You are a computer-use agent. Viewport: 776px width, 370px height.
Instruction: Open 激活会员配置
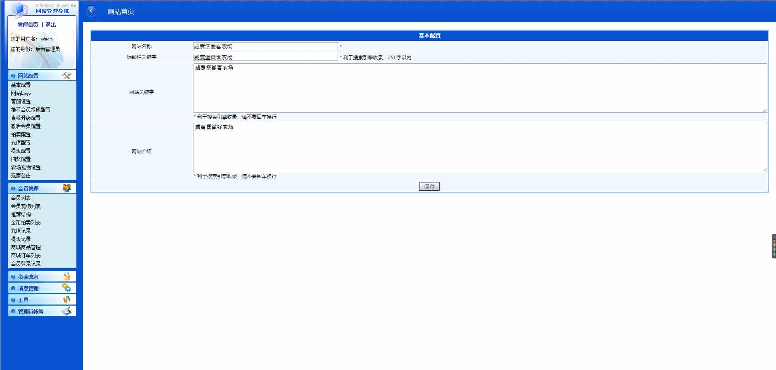(x=26, y=126)
